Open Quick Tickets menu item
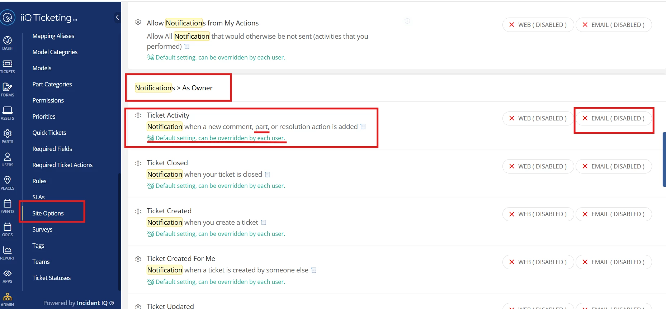Viewport: 666px width, 309px height. coord(49,133)
